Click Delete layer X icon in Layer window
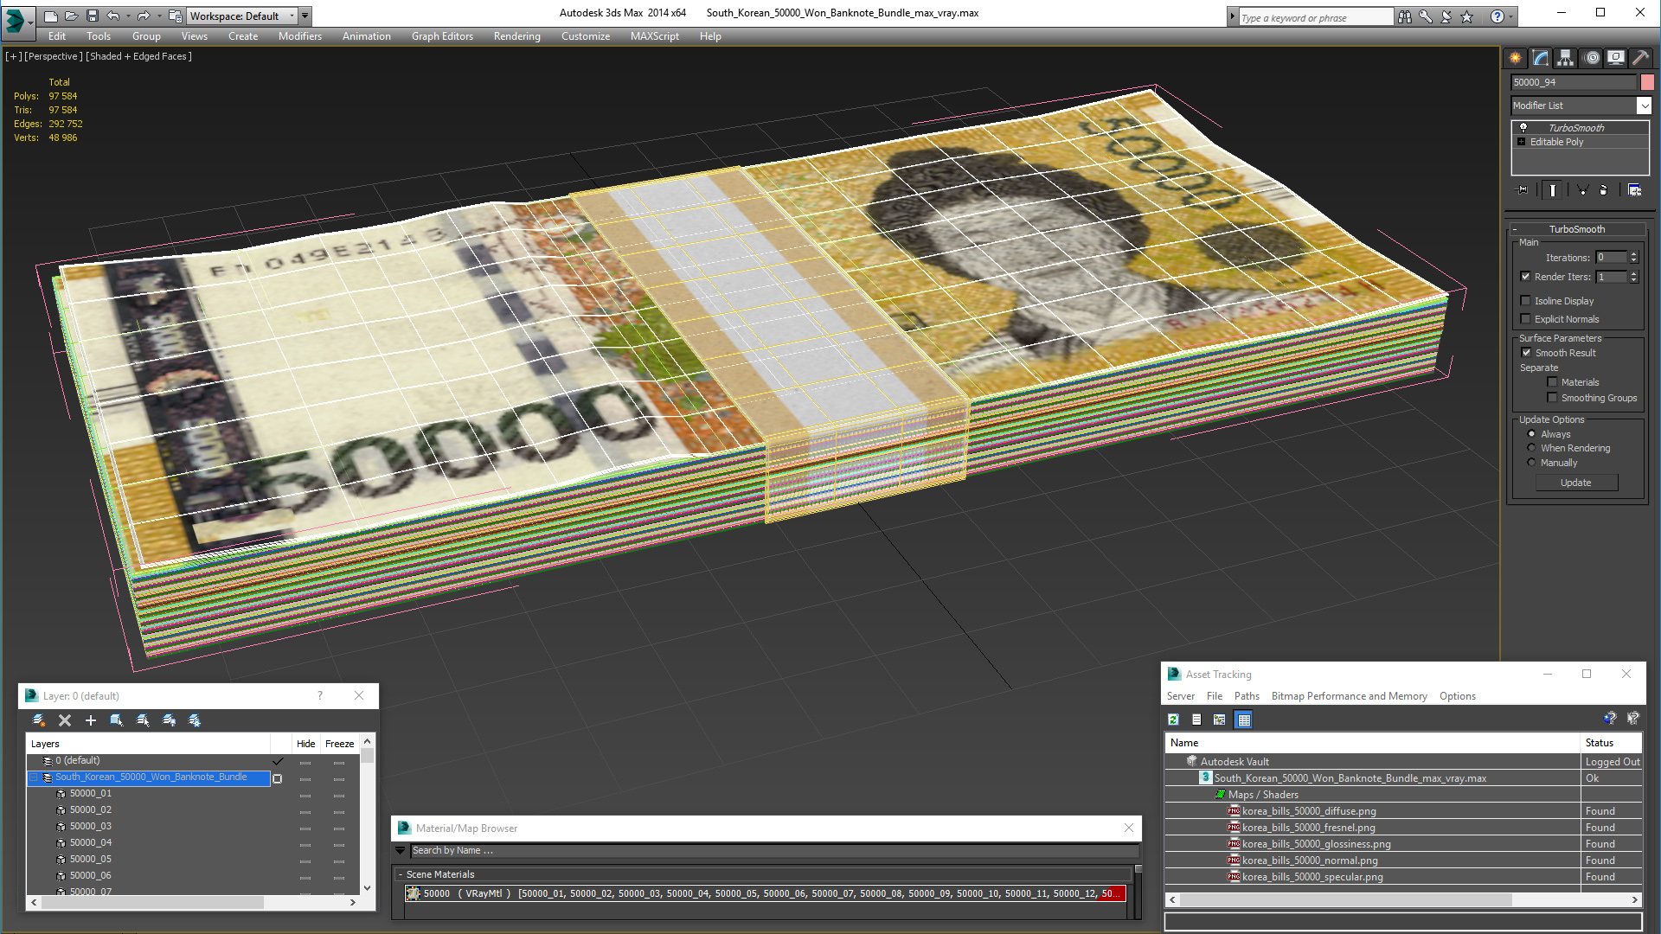 tap(64, 720)
